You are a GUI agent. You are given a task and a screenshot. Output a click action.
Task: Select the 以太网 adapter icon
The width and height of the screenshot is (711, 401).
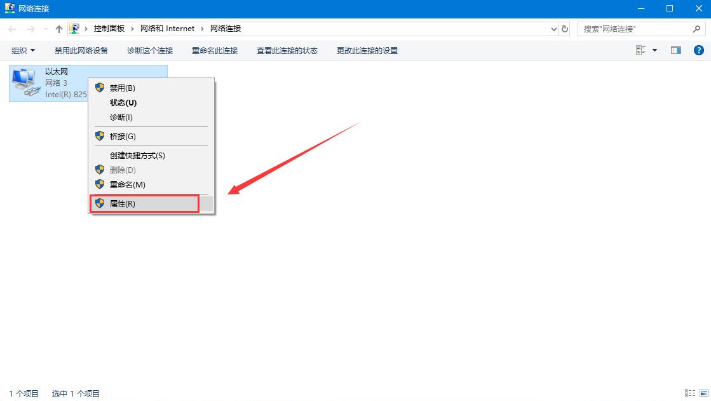tap(26, 83)
